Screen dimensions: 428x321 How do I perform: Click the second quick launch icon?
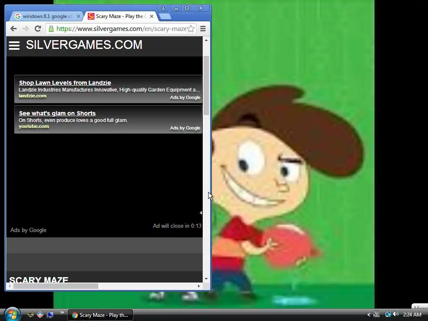pyautogui.click(x=40, y=315)
